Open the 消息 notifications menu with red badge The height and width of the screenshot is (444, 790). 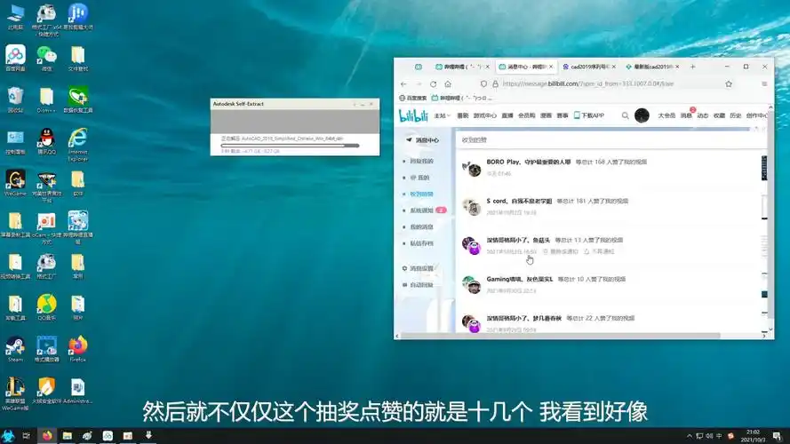pos(686,115)
